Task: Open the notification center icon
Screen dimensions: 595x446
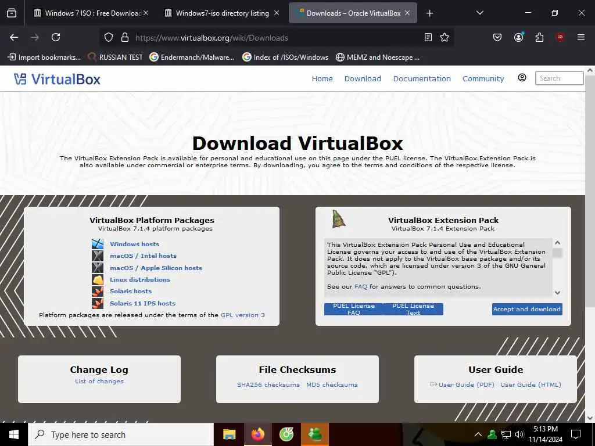Action: pyautogui.click(x=576, y=434)
